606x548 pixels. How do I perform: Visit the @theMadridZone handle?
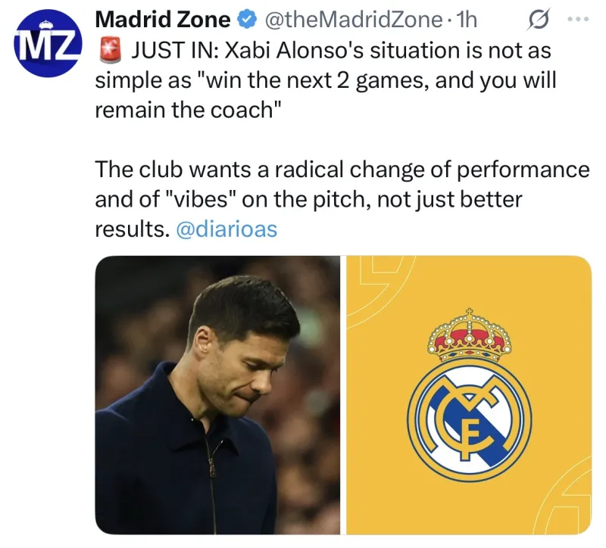353,20
